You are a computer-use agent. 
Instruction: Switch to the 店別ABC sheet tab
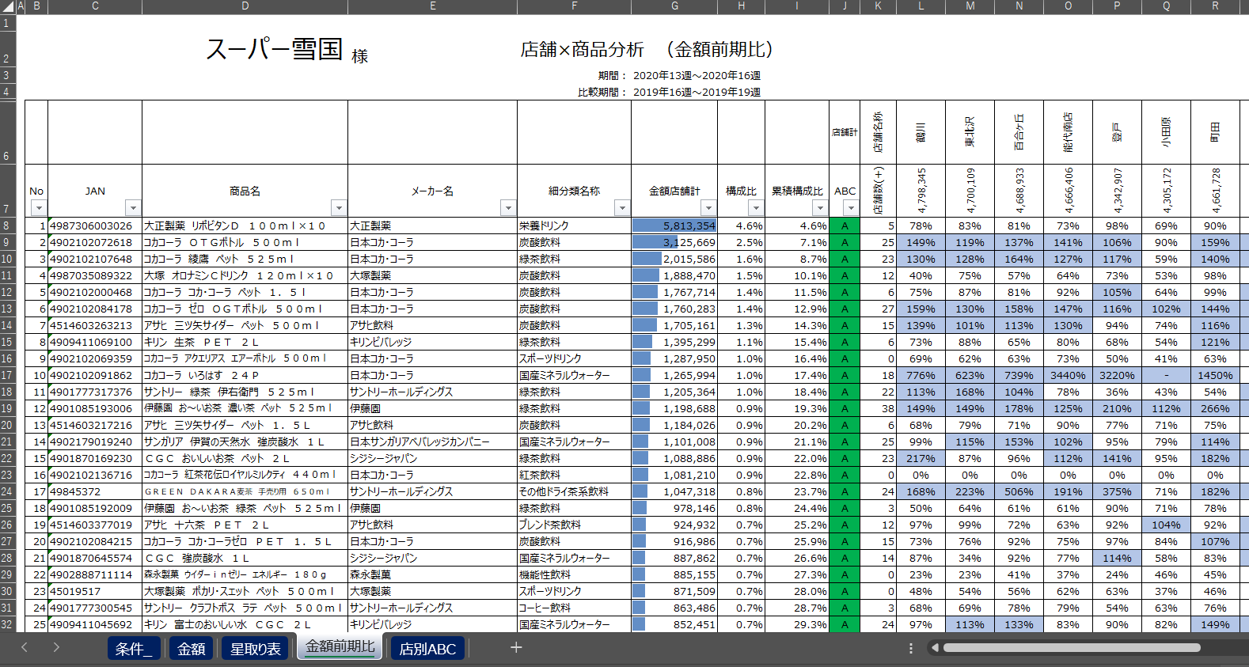(x=428, y=649)
